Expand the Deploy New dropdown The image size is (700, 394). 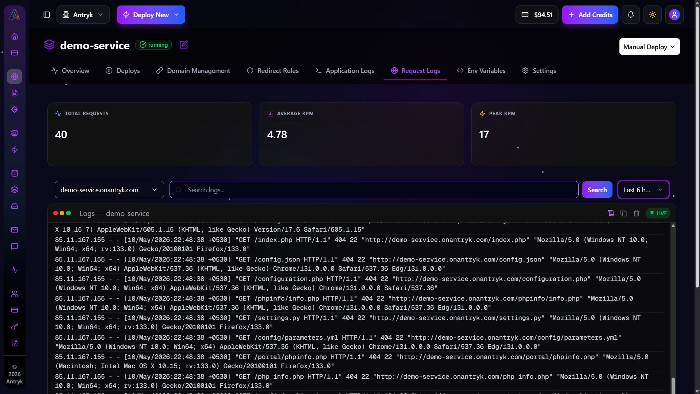coord(151,15)
